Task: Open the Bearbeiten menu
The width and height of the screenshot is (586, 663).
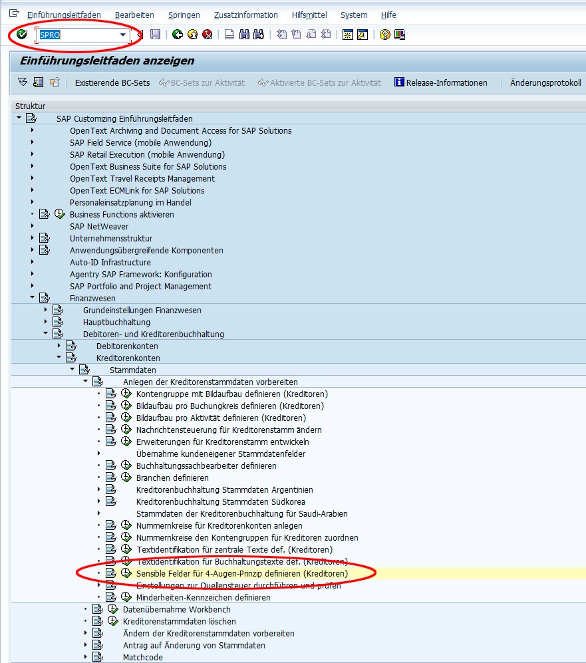Action: [x=134, y=15]
